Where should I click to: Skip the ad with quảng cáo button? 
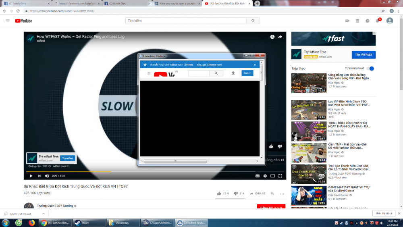(275, 160)
